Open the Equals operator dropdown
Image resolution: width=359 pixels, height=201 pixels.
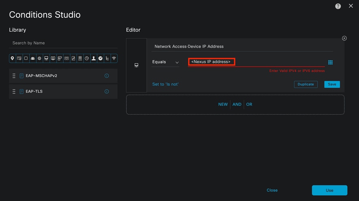tap(166, 62)
